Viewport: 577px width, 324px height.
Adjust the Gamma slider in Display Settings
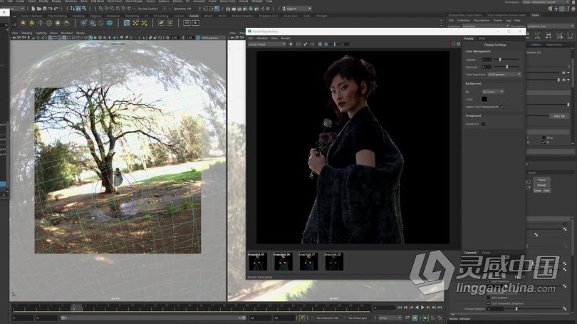point(506,59)
